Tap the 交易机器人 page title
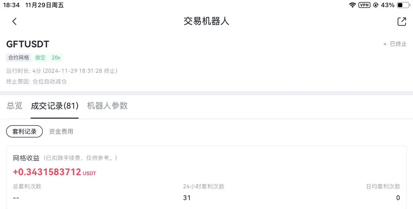Viewport: 413px width, 209px height. (x=206, y=22)
